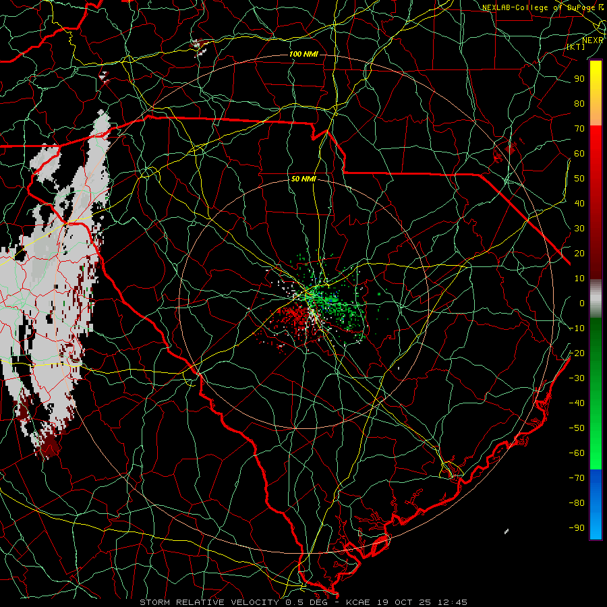Click the -90 label on velocity scale
The width and height of the screenshot is (607, 607).
pos(577,528)
